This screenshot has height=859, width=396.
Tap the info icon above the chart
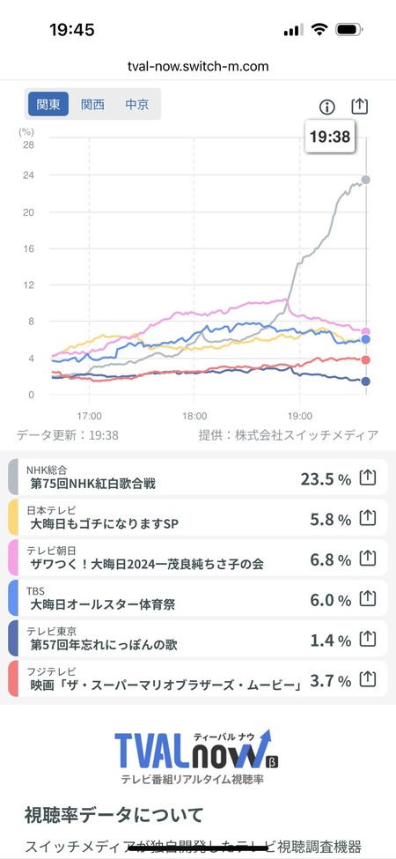coord(327,107)
